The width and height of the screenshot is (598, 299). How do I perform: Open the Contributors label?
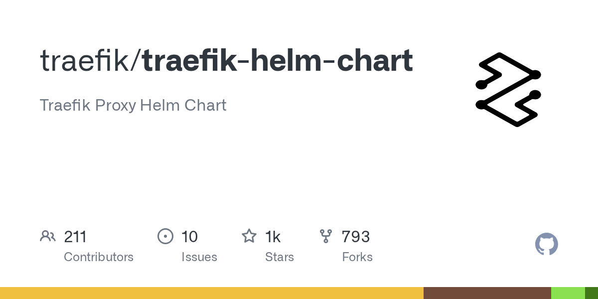click(99, 257)
